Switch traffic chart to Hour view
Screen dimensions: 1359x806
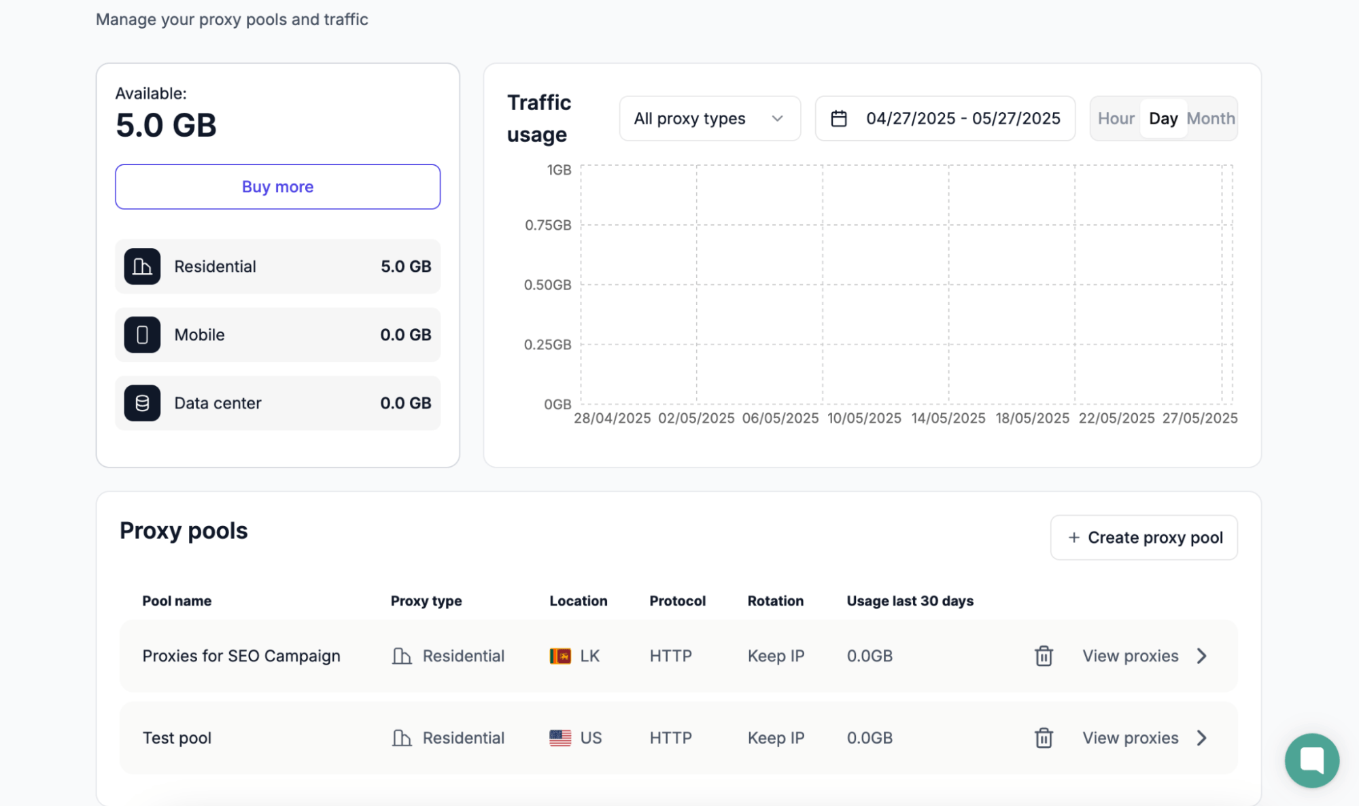point(1116,118)
